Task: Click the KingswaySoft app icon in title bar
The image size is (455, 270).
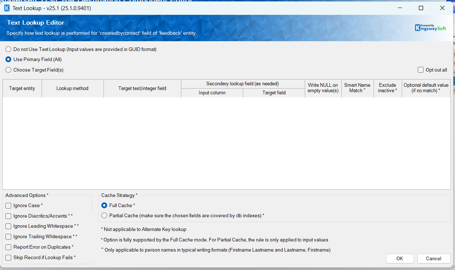Action: click(x=7, y=8)
